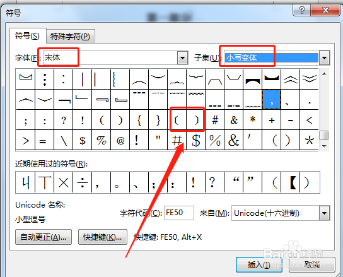
Task: Select the small equals sign symbol
Action: pos(45,140)
